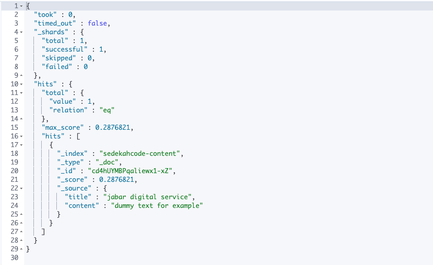Click the document id "cd4hUYMBPqaliewx1-xZ"
The height and width of the screenshot is (265, 433).
click(133, 170)
